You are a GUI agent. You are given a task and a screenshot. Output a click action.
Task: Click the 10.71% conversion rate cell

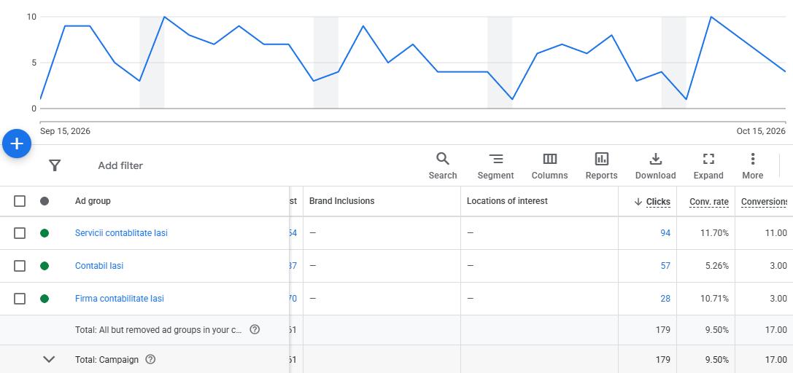tap(715, 298)
